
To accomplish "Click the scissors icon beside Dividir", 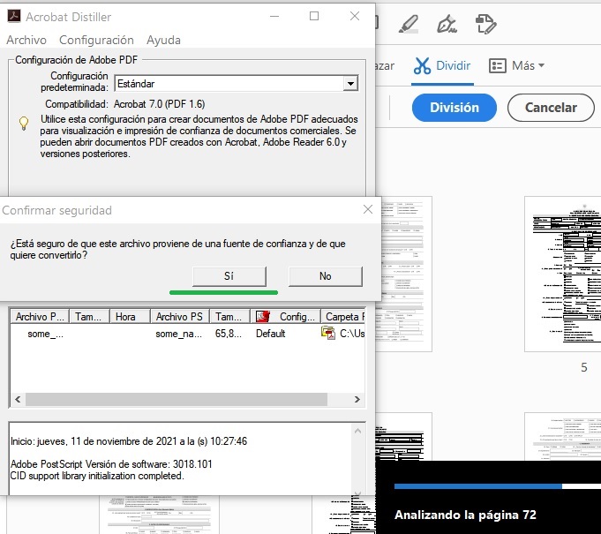I will tap(422, 65).
